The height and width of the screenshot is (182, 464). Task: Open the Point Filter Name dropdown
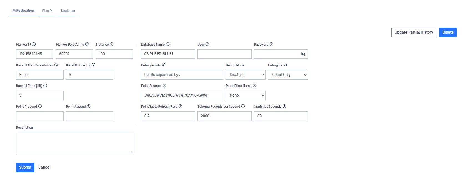[x=246, y=95]
